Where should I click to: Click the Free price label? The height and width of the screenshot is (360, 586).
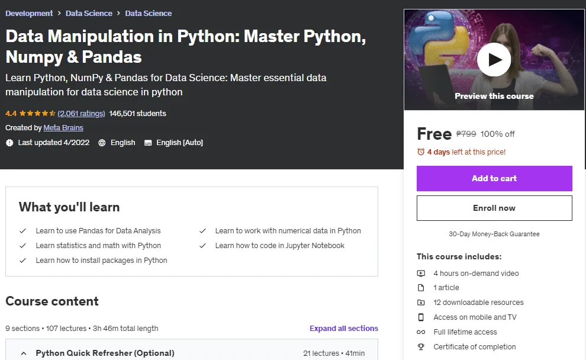[x=434, y=134]
